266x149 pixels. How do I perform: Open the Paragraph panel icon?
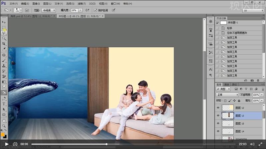(x=210, y=75)
